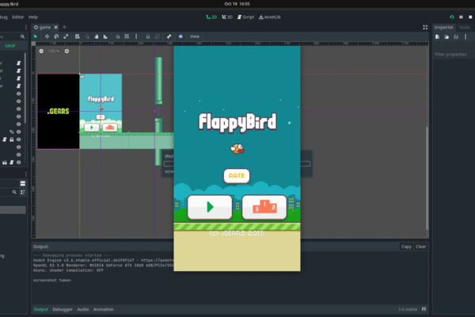The height and width of the screenshot is (317, 475).
Task: Pick the list-select tool in the viewport toolbar
Action: click(78, 36)
